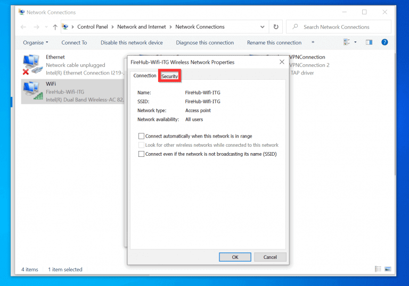The width and height of the screenshot is (409, 286).
Task: Click Disable this network device
Action: pos(132,43)
